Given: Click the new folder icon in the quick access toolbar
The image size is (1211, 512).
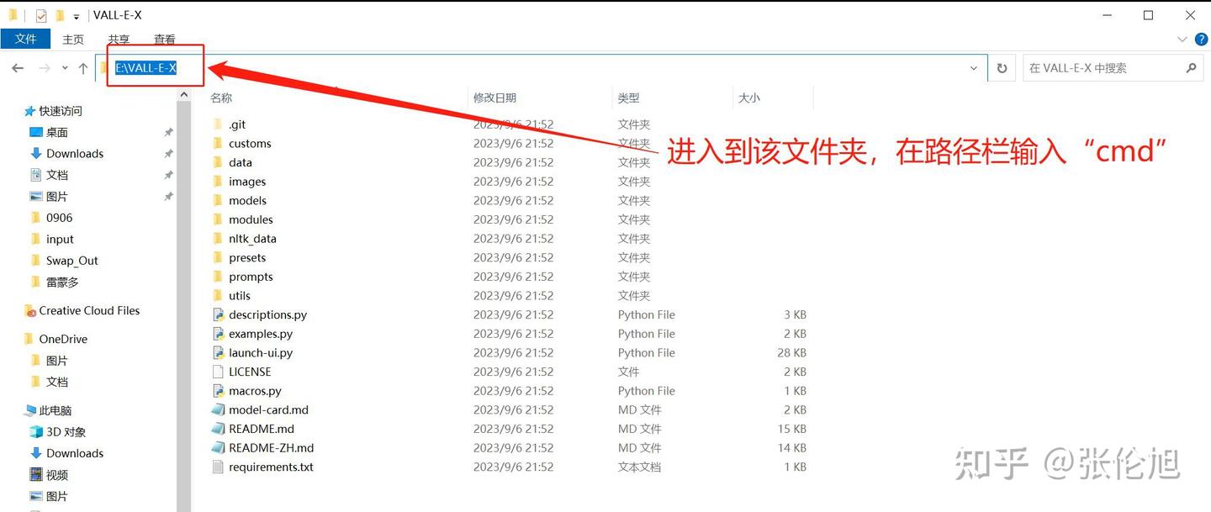Looking at the screenshot, I should (x=58, y=14).
